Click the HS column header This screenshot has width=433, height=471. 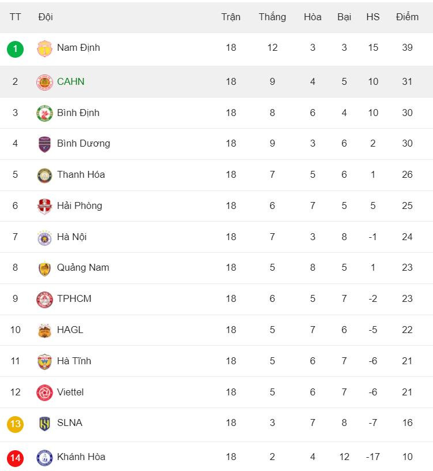(x=373, y=17)
